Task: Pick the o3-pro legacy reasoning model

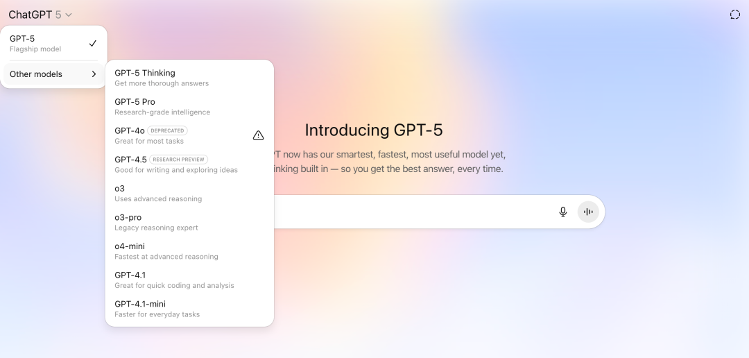Action: (x=189, y=222)
